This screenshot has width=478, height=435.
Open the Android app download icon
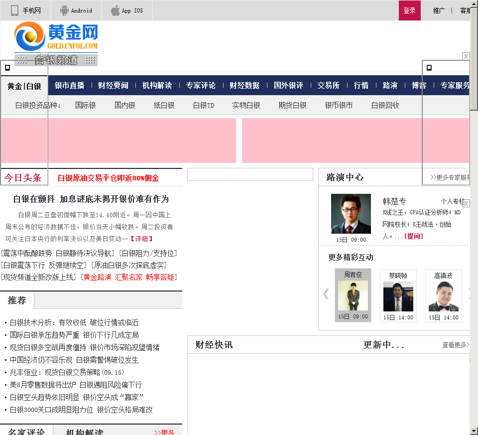(64, 10)
